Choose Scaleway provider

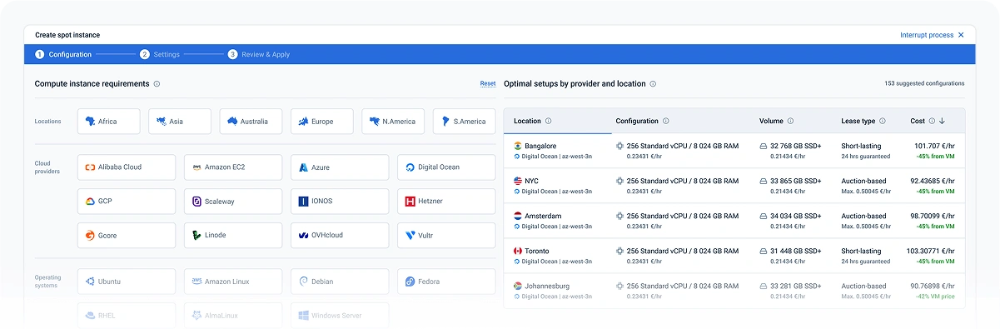pos(233,202)
